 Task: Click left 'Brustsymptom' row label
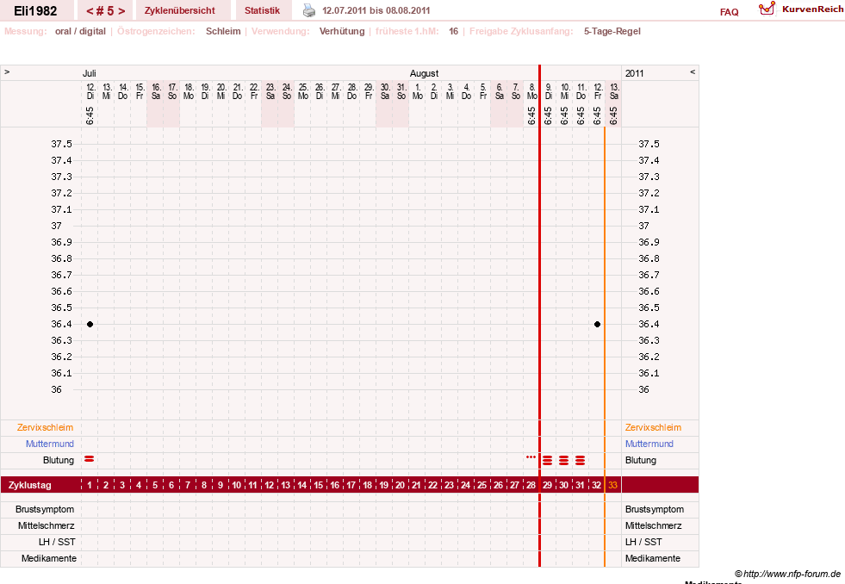[45, 509]
